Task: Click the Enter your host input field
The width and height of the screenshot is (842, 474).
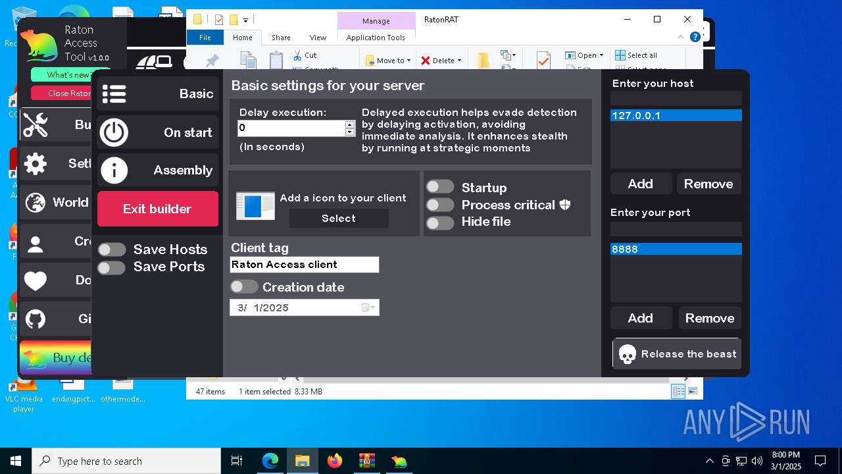Action: [676, 99]
